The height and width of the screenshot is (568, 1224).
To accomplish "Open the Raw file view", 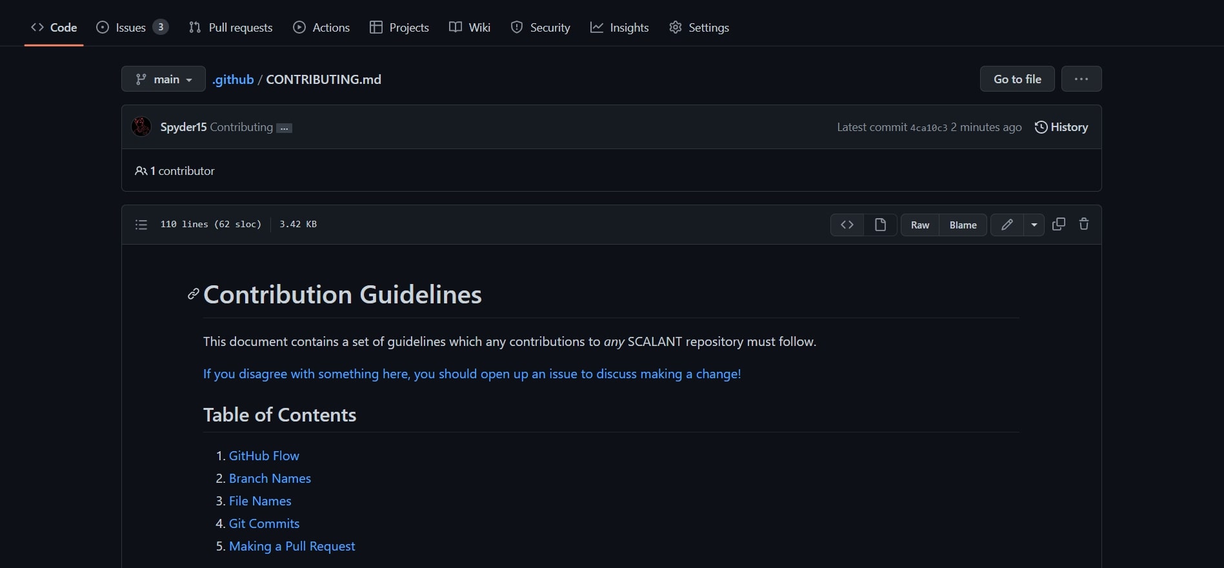I will click(920, 225).
